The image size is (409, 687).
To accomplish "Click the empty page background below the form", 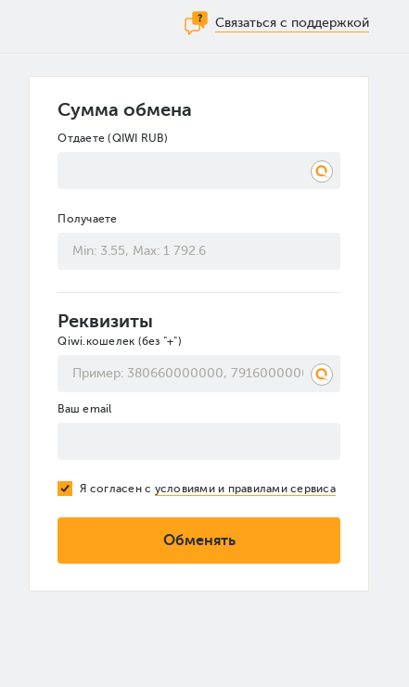I will (204, 640).
